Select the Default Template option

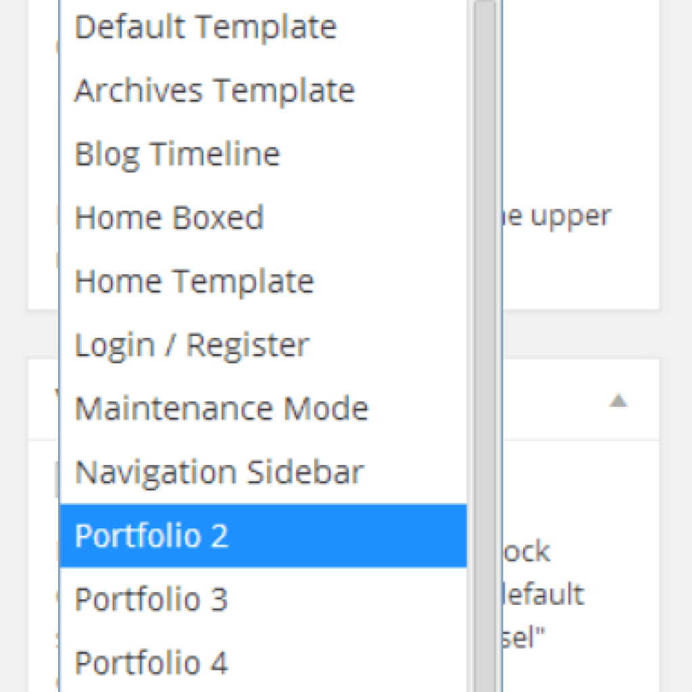tap(205, 28)
